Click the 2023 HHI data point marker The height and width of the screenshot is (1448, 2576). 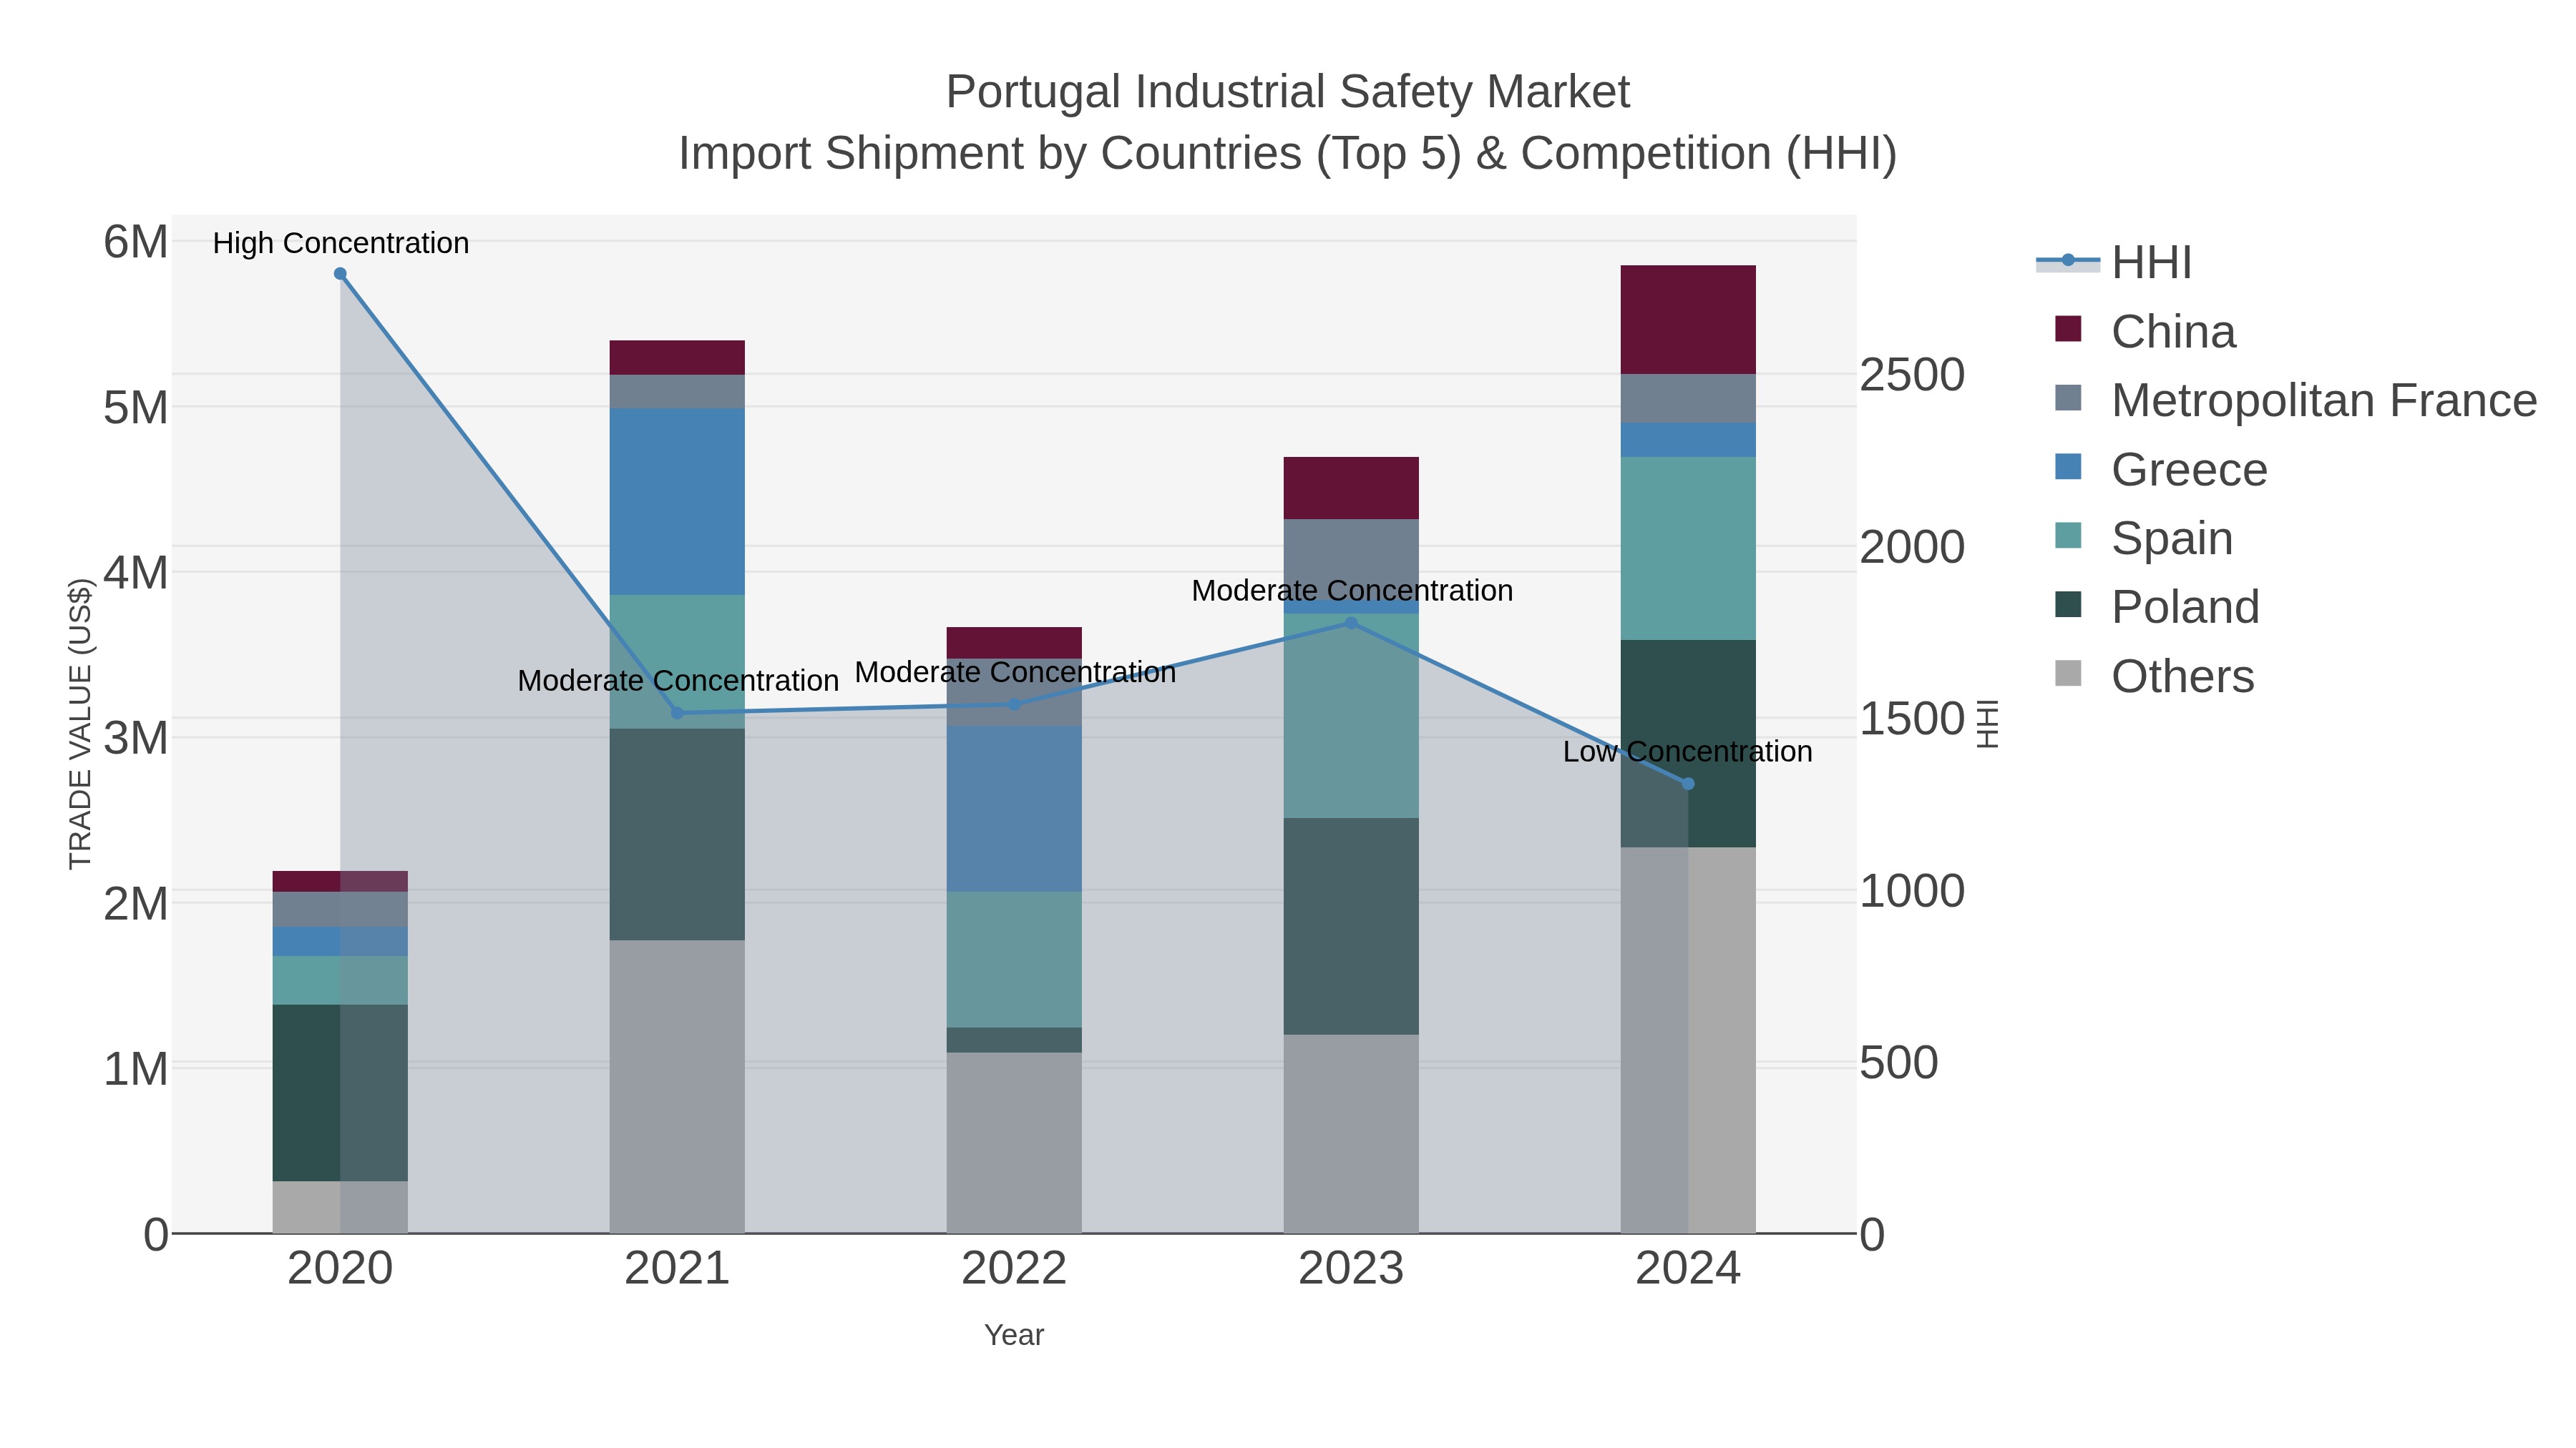click(x=1351, y=623)
